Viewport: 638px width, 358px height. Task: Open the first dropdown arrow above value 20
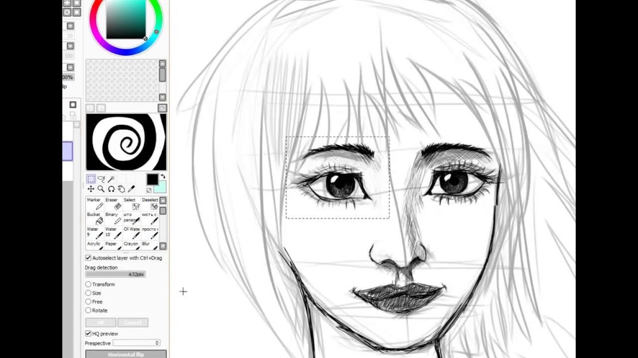[70, 26]
